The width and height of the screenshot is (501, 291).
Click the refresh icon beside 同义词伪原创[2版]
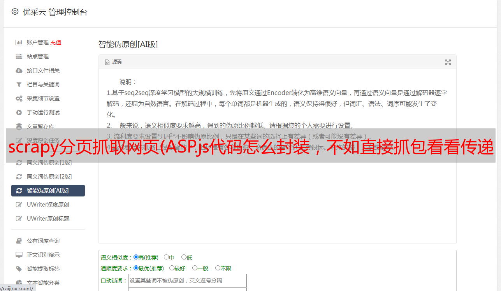click(x=19, y=177)
